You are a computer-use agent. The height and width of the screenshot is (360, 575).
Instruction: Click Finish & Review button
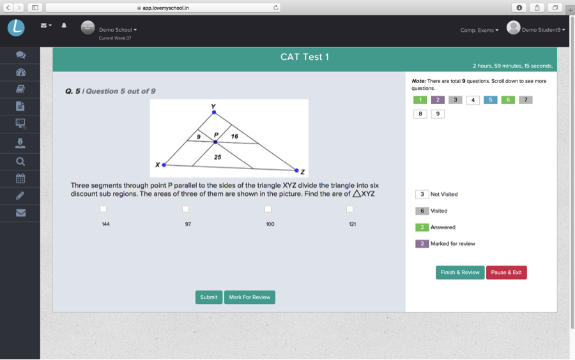pyautogui.click(x=460, y=273)
